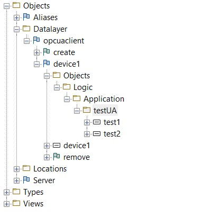
Task: Expand the Aliases node
Action: pos(16,17)
